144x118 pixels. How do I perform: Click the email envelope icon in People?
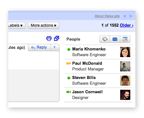click(115, 39)
